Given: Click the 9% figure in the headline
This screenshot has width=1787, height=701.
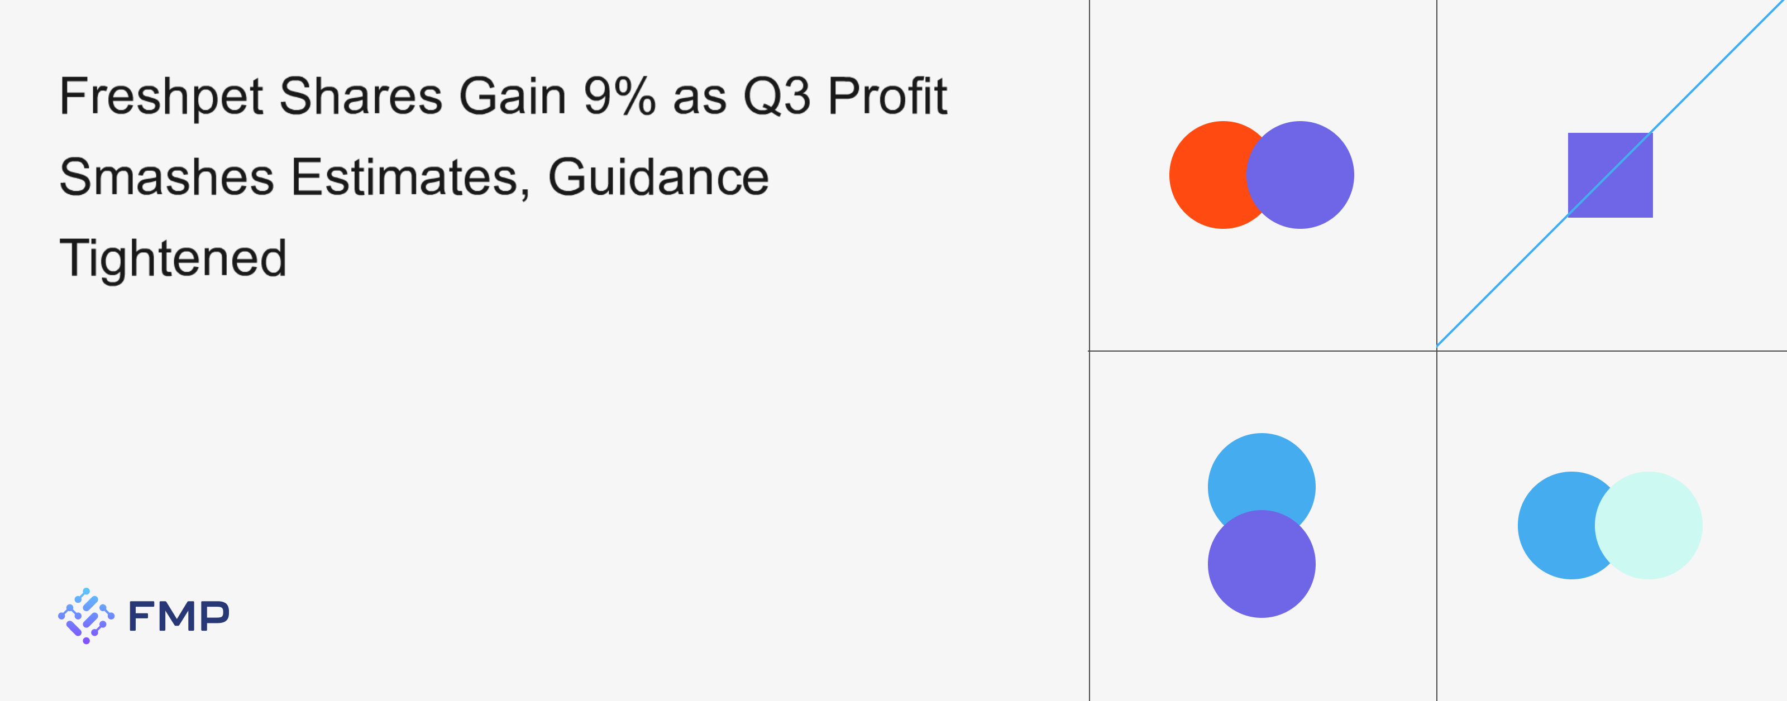Looking at the screenshot, I should coord(619,97).
